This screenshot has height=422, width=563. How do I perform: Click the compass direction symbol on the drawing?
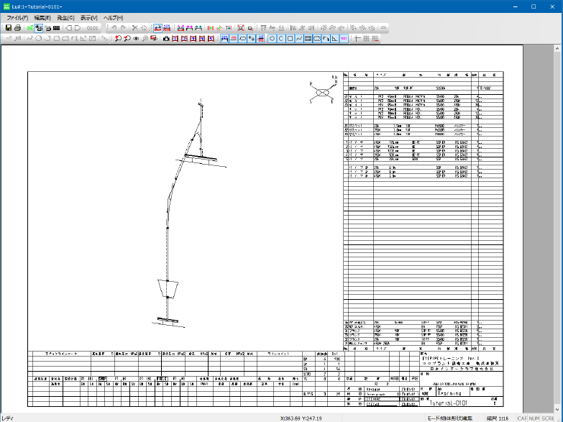pos(323,90)
